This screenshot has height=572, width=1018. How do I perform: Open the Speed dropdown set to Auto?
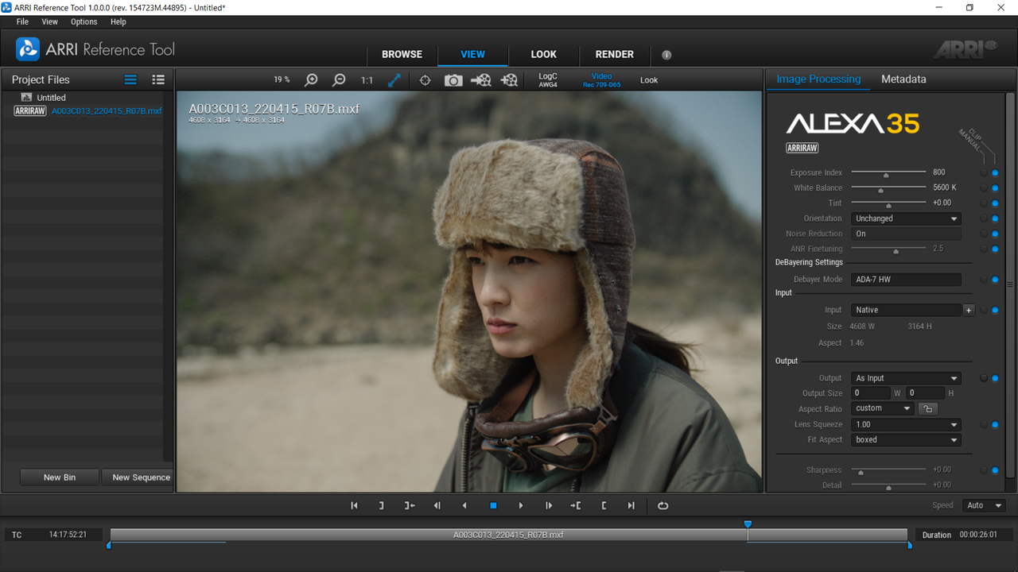(x=984, y=505)
